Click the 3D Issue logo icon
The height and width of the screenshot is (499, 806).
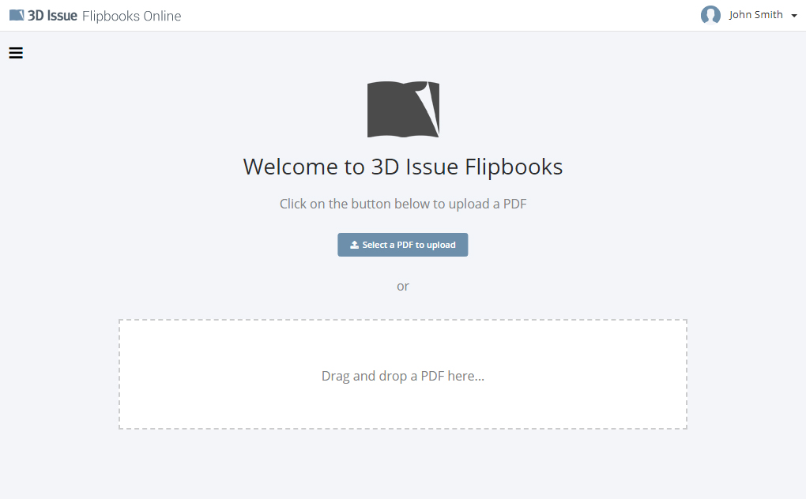click(x=17, y=16)
